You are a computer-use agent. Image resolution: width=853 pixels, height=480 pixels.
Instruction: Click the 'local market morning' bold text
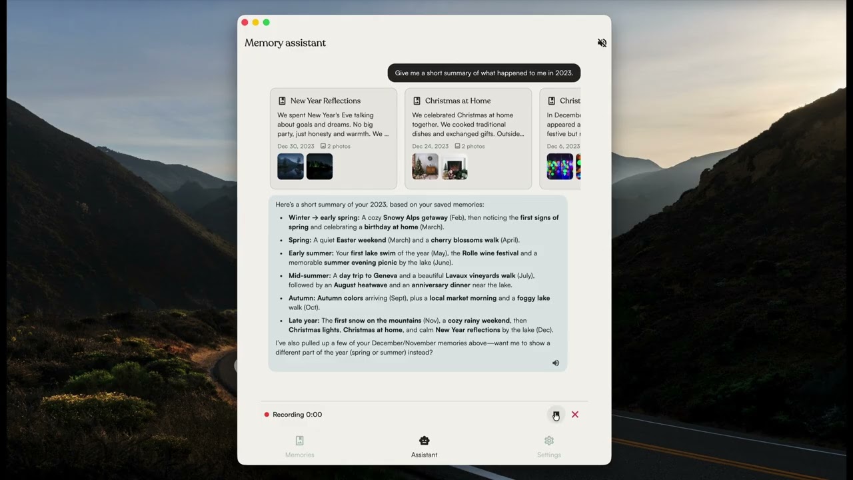point(462,298)
